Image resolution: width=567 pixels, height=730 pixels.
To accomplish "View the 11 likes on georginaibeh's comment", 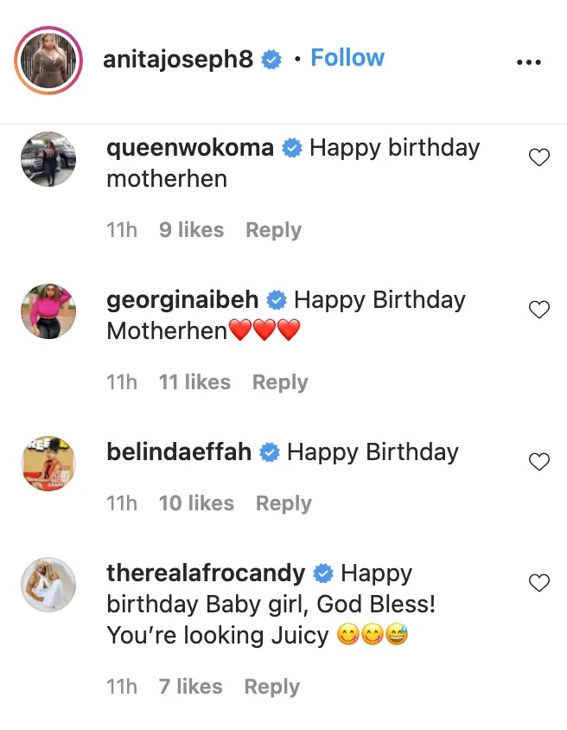I will pos(194,382).
